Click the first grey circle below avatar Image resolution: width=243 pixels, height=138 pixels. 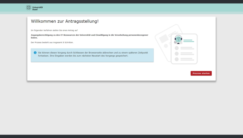177,48
